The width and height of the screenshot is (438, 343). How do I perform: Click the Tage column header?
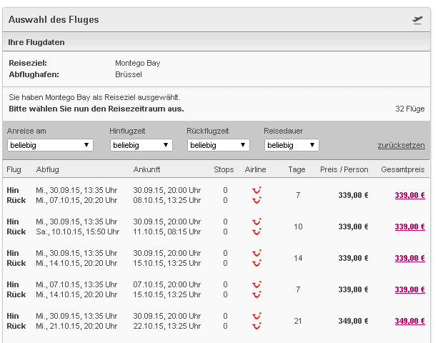(x=297, y=169)
